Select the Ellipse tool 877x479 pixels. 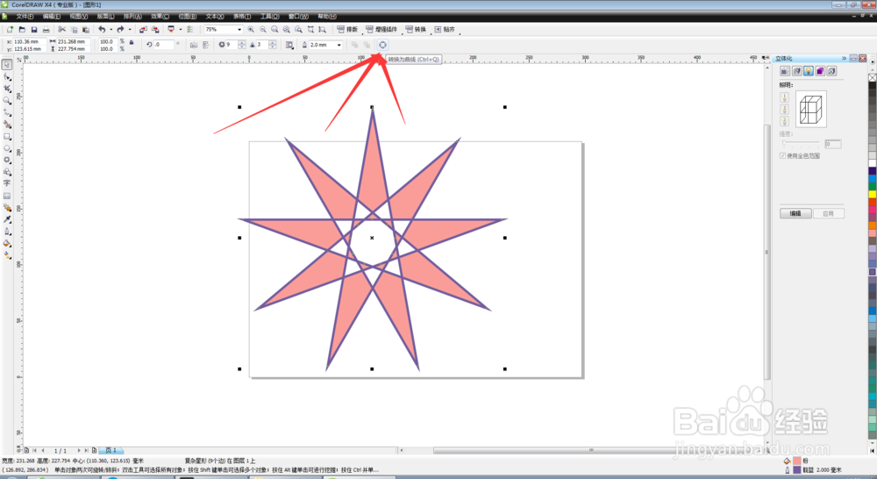[x=7, y=148]
